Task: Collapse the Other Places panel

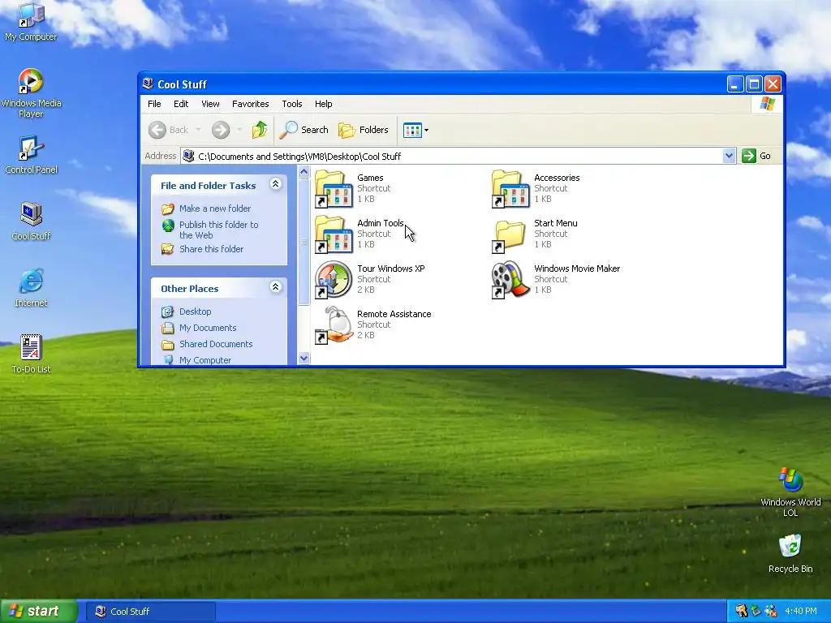Action: coord(276,287)
